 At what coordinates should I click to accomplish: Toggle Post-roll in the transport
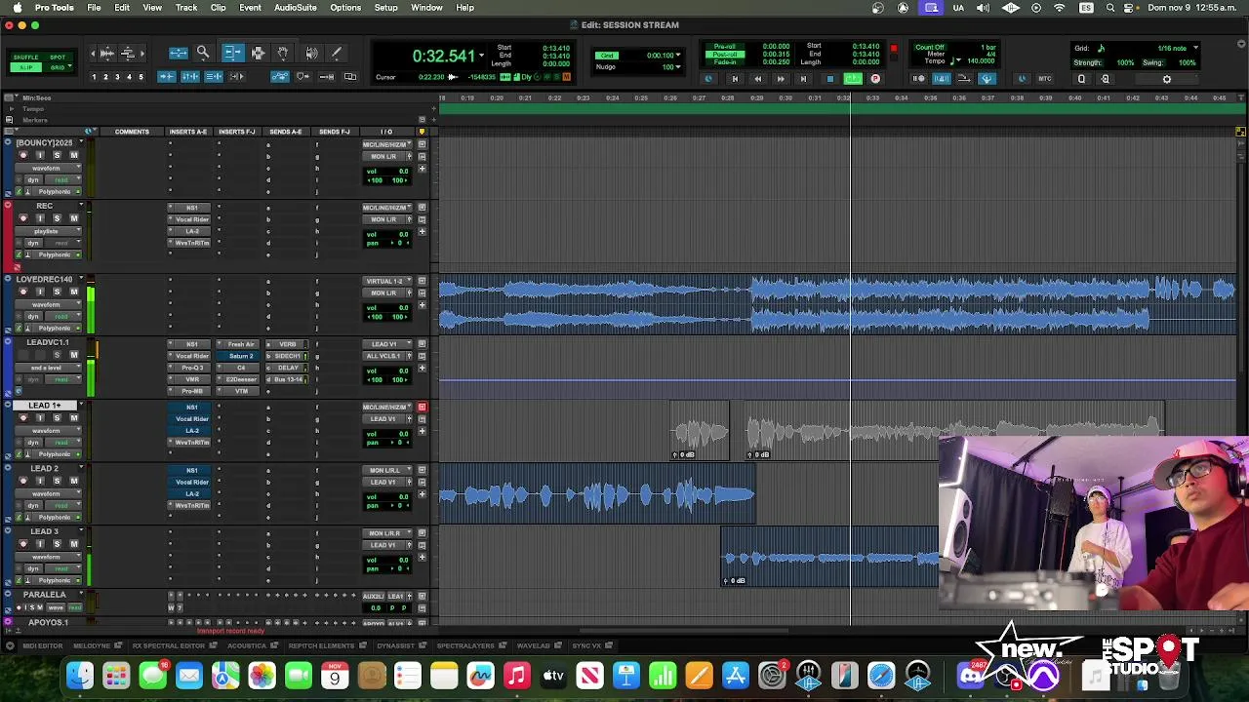coord(725,55)
